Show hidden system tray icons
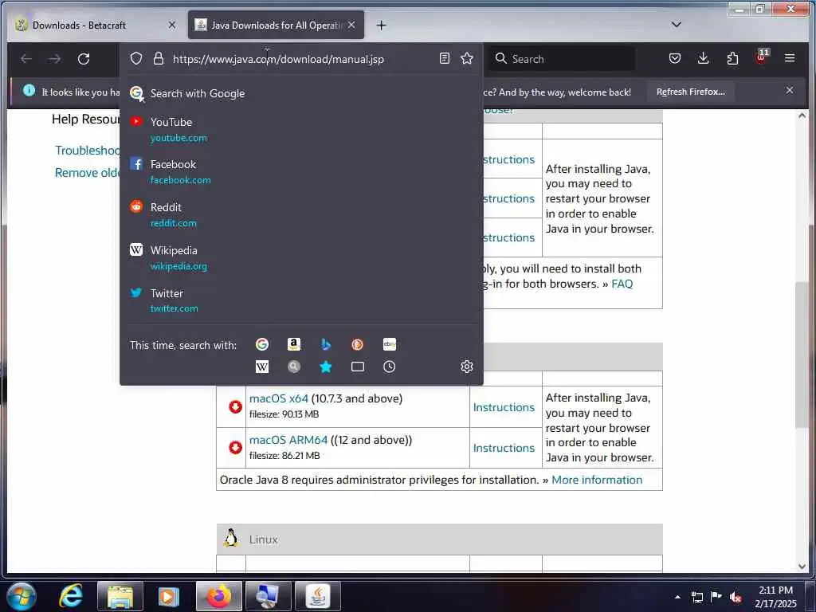 click(x=677, y=597)
